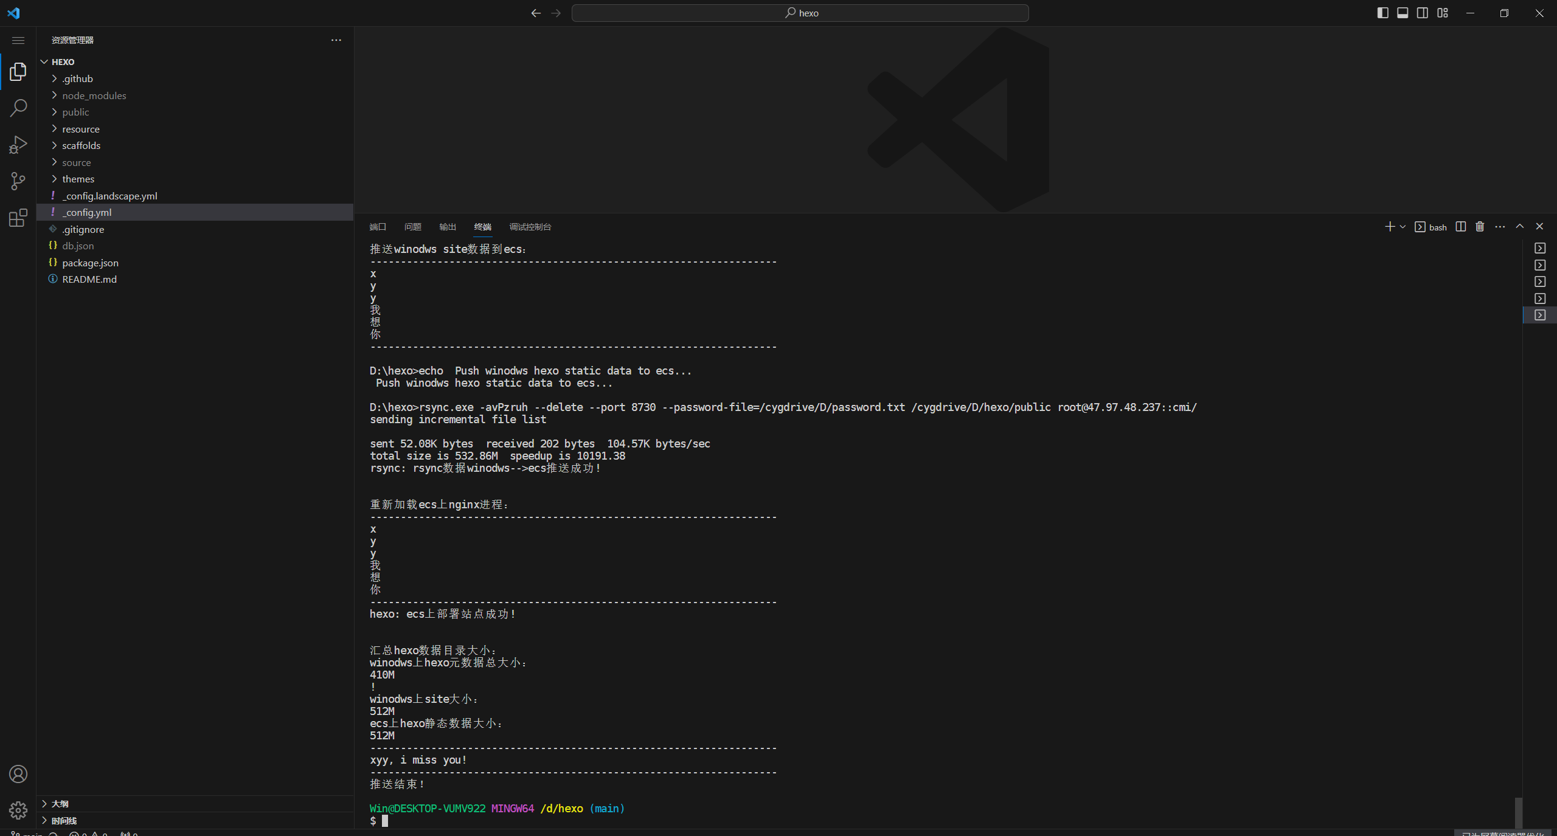Split the terminal
1557x836 pixels.
1461,227
